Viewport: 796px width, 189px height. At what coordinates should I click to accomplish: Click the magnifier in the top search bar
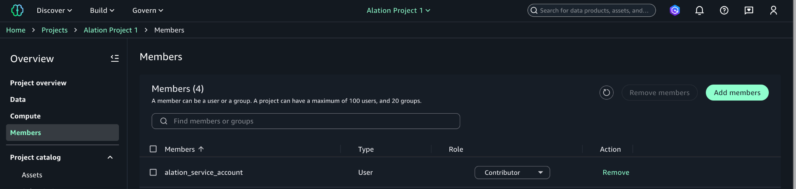534,10
